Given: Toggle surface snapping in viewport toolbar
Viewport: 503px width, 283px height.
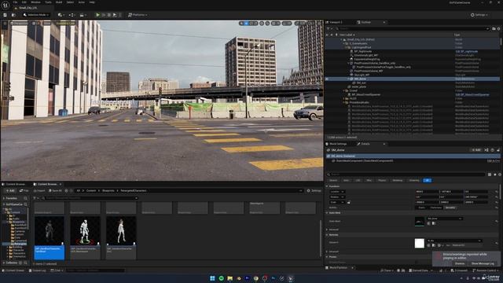Looking at the screenshot, I should coord(267,23).
